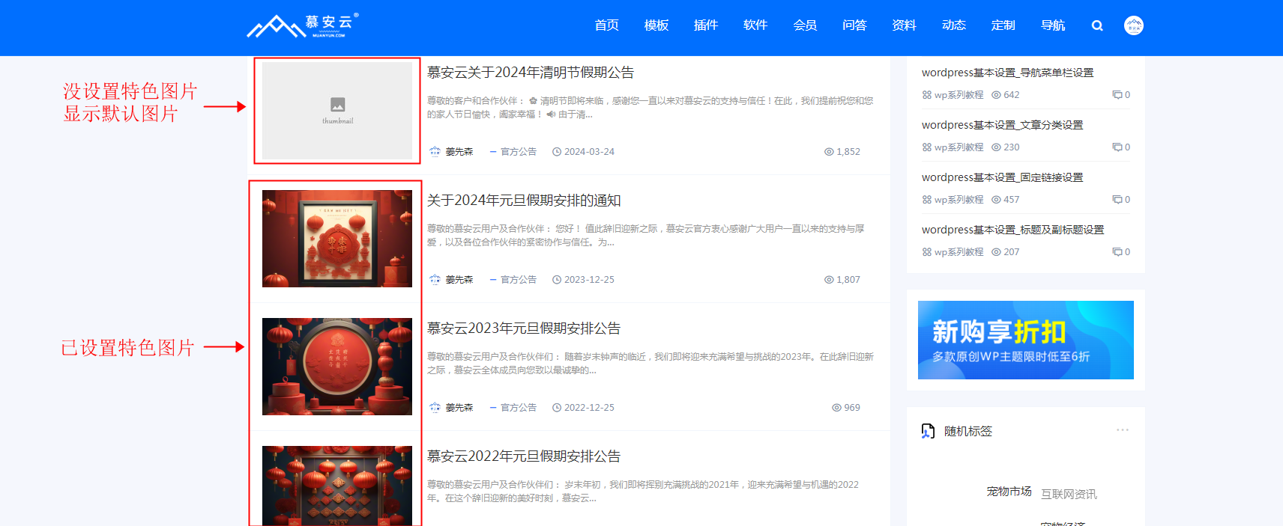The height and width of the screenshot is (526, 1283).
Task: Open 官方公告 category on 2023年元旦 post
Action: click(x=519, y=408)
